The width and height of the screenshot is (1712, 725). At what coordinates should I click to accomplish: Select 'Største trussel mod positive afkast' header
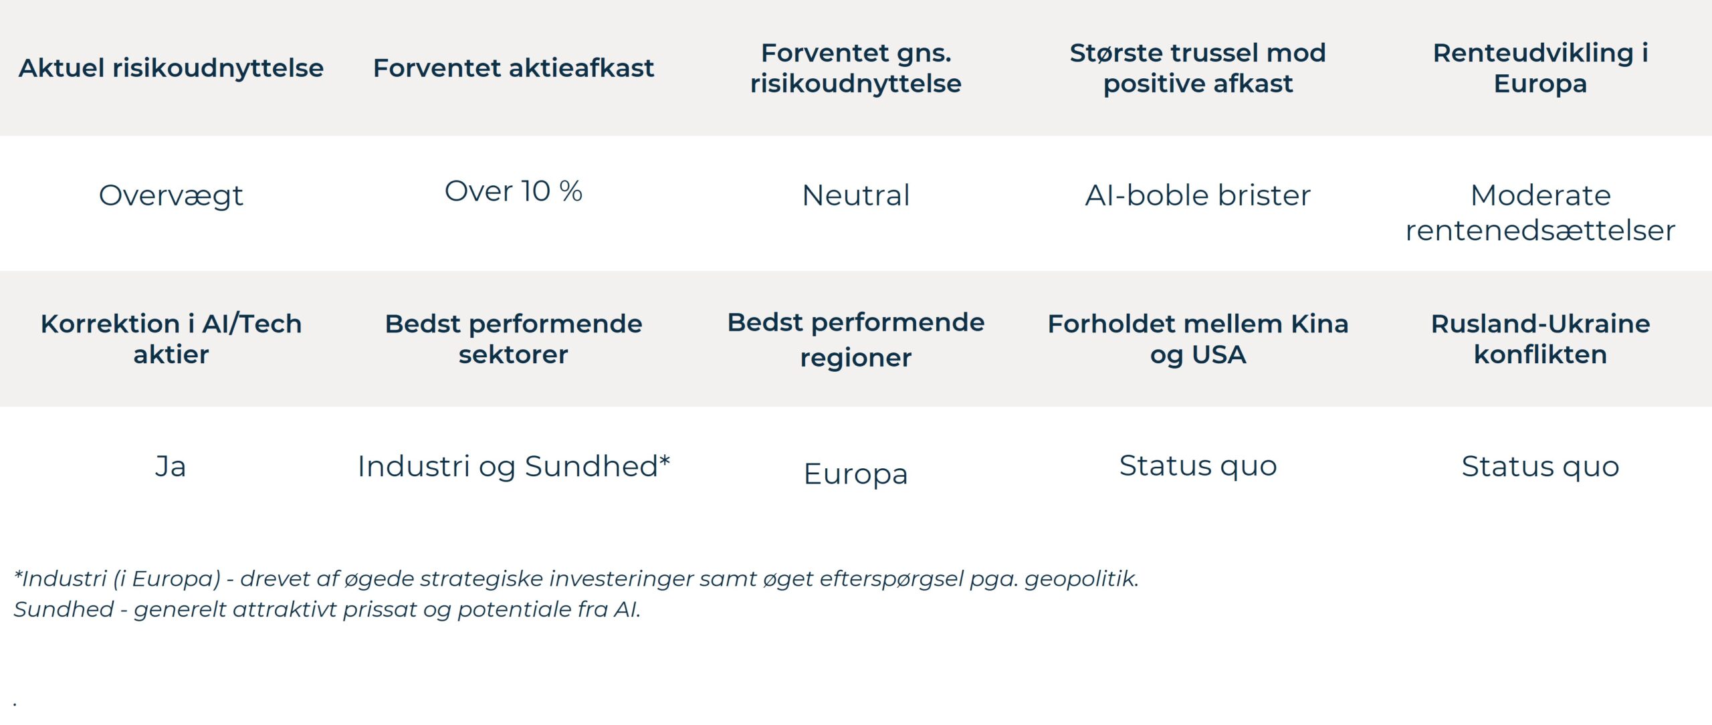coord(1198,68)
